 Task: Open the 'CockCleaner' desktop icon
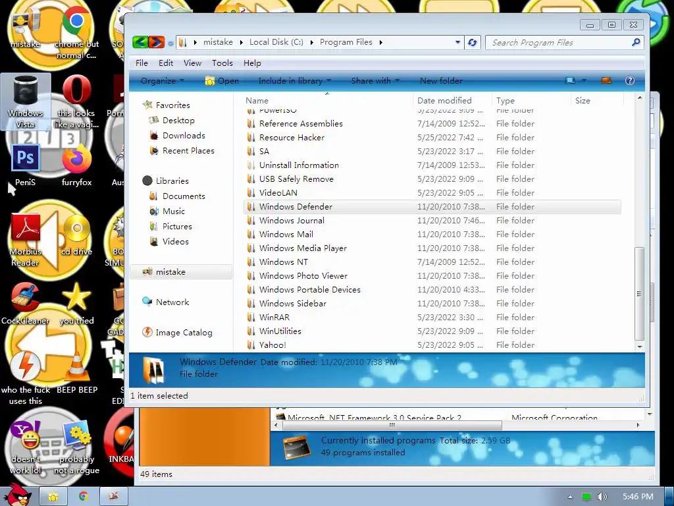click(26, 303)
